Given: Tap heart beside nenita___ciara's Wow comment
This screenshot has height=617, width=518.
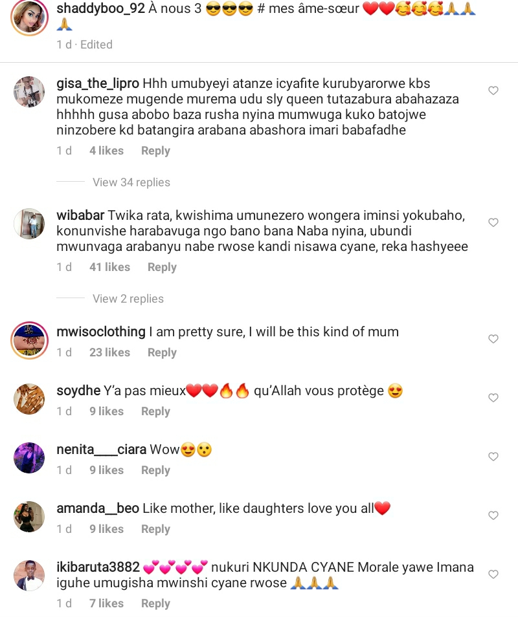Looking at the screenshot, I should 493,457.
